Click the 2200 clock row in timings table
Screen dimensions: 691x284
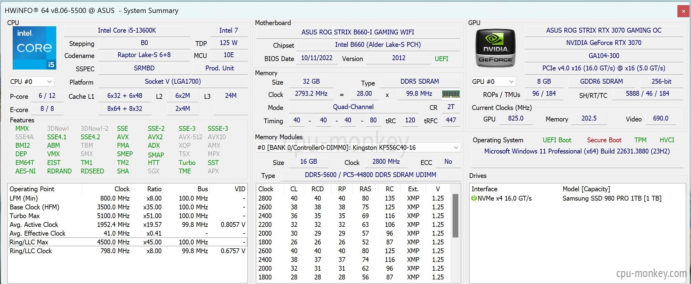click(x=353, y=225)
